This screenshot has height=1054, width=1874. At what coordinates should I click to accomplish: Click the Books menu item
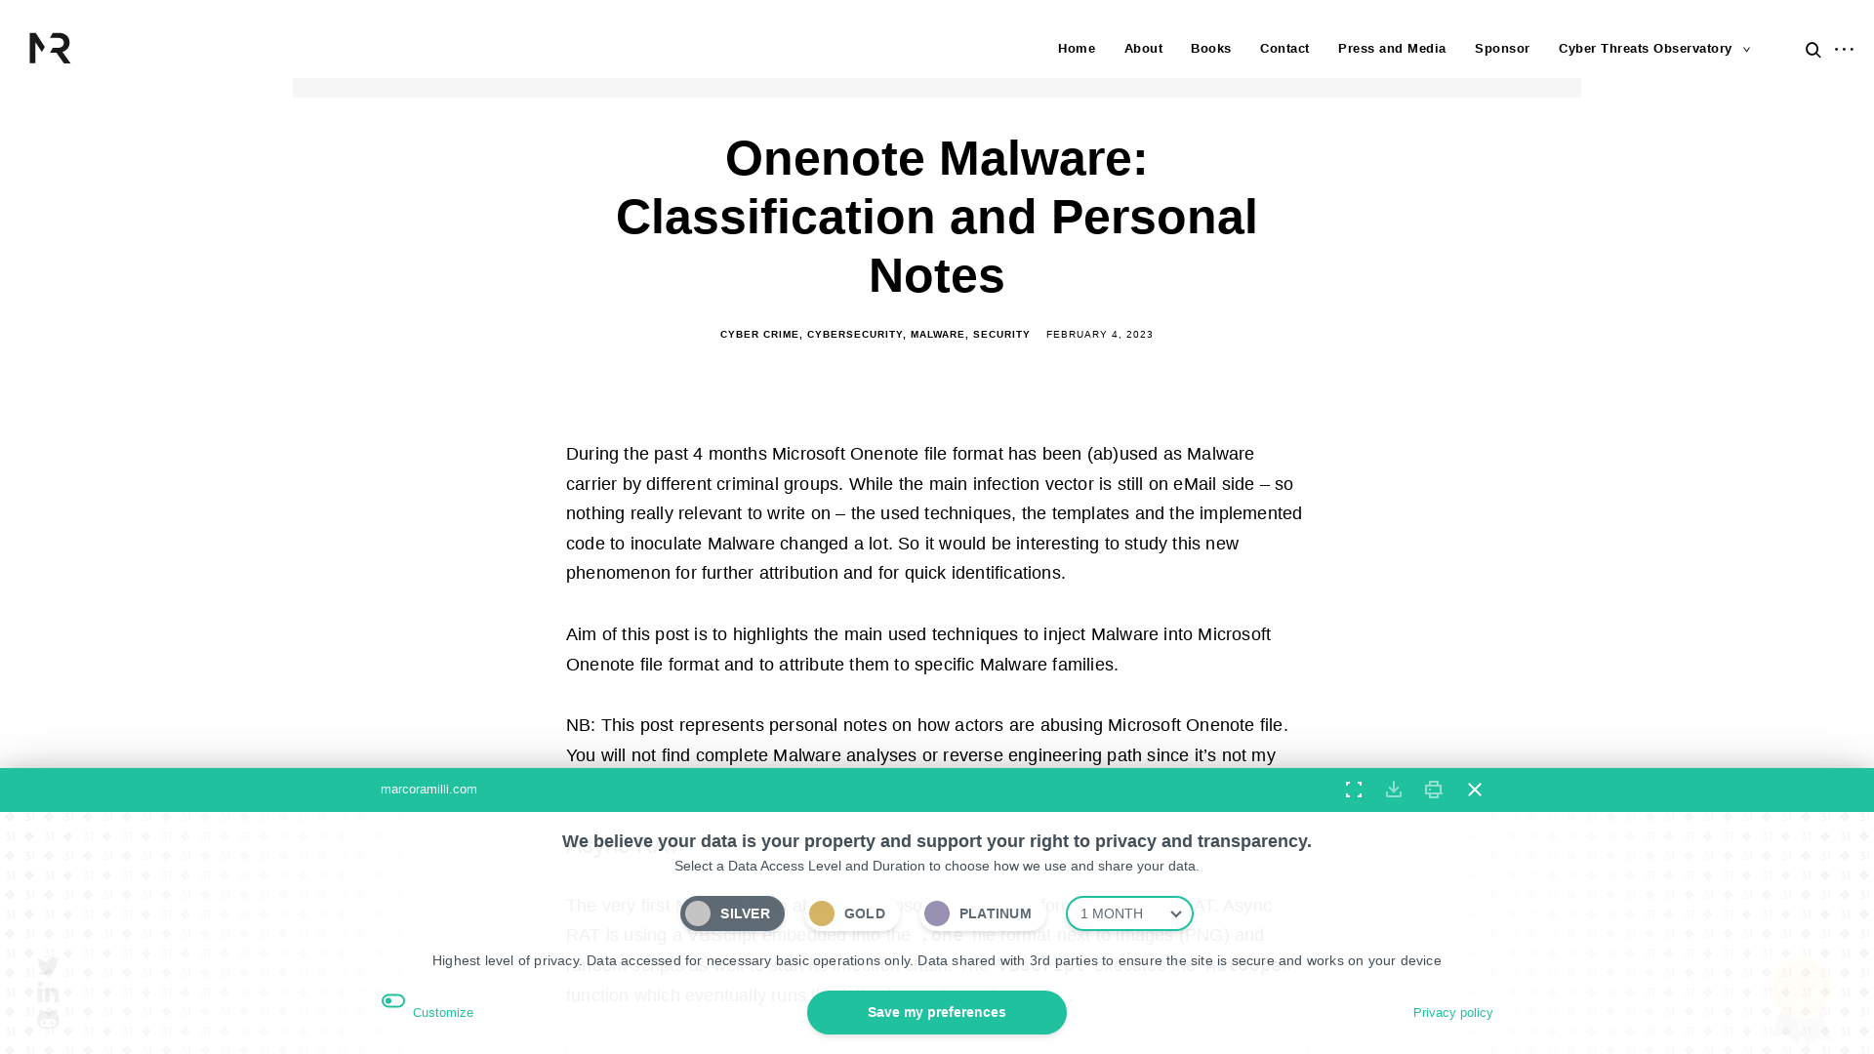[x=1210, y=48]
